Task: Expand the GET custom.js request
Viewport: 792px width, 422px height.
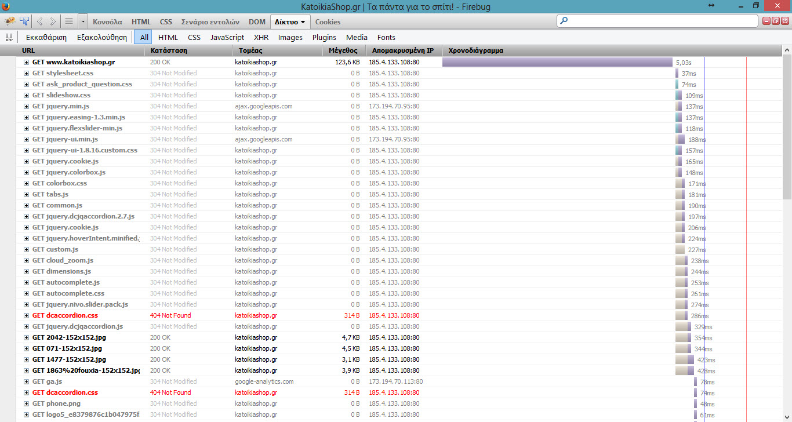Action: (26, 249)
